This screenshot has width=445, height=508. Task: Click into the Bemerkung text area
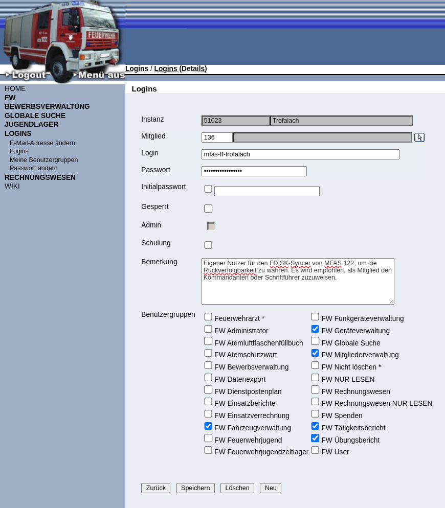298,281
